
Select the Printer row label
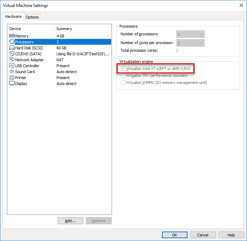pyautogui.click(x=21, y=78)
